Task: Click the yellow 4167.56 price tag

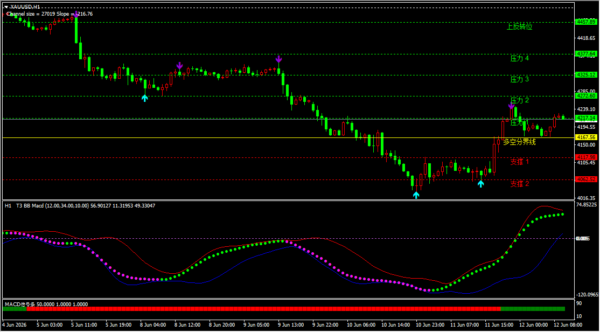Action: click(x=586, y=137)
